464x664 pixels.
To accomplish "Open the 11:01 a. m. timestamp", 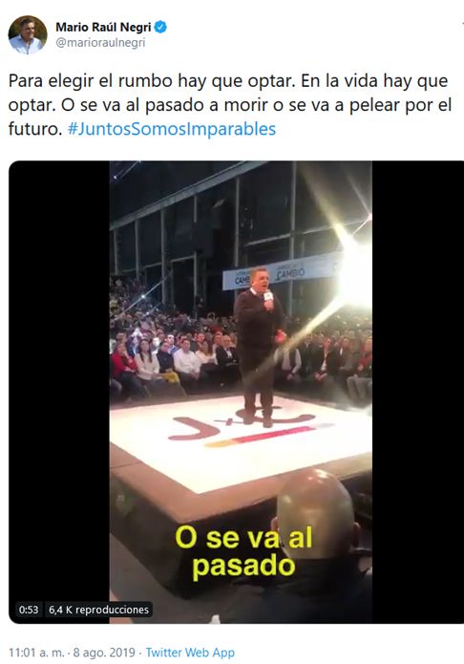I will [x=36, y=653].
